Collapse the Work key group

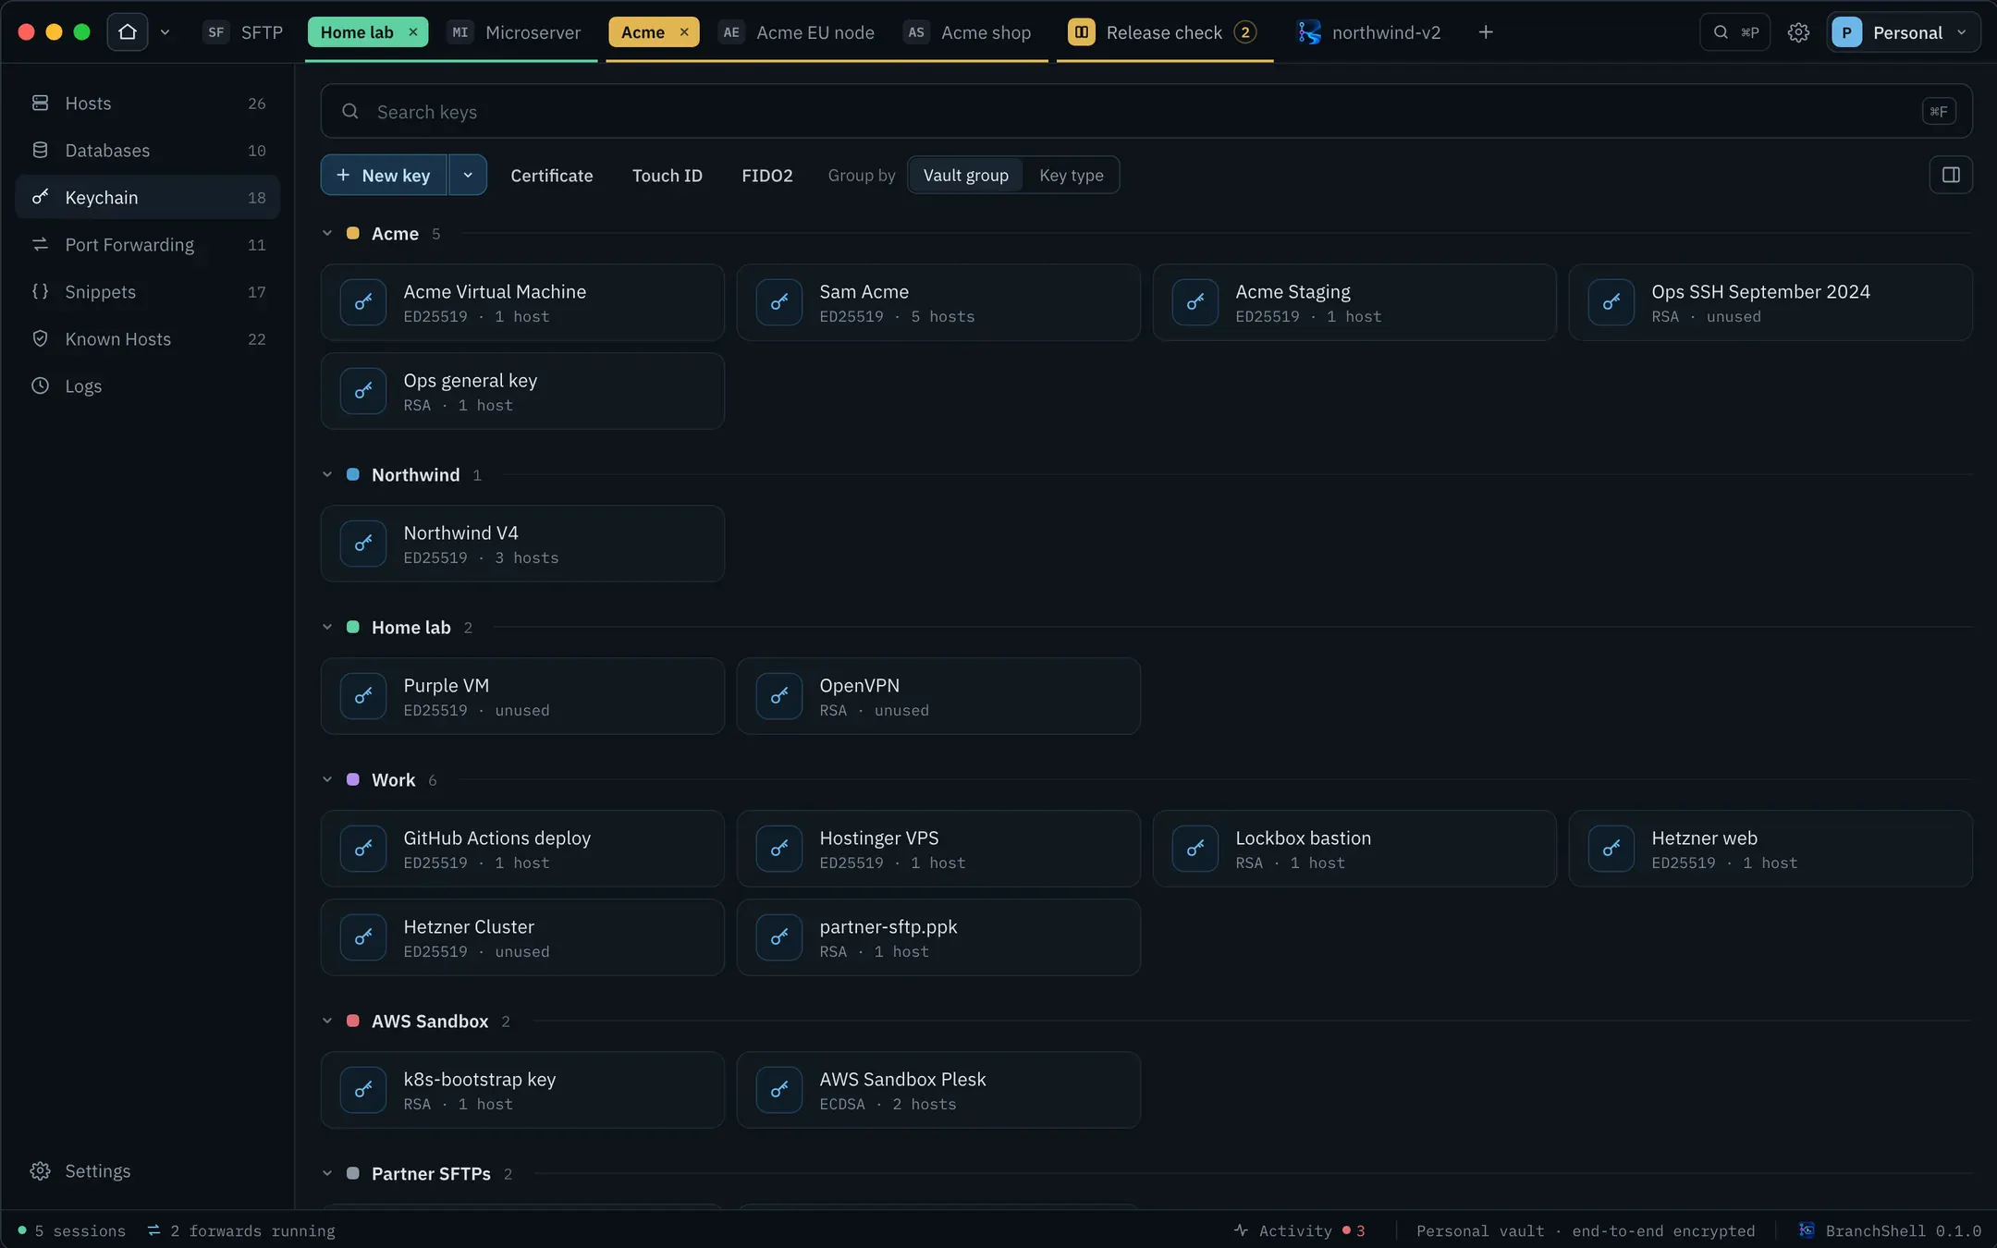click(326, 779)
